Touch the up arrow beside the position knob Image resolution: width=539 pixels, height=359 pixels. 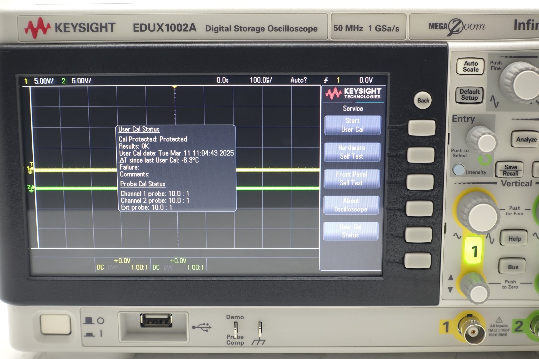[x=451, y=277]
